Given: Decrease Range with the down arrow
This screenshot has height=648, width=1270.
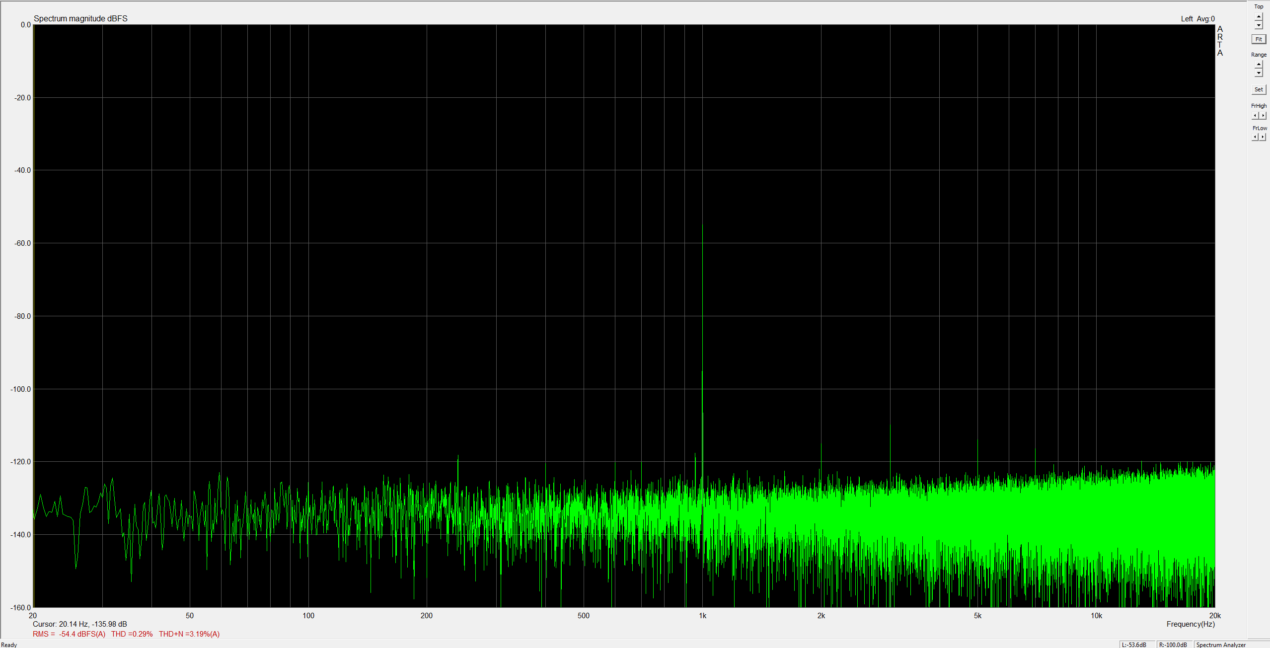Looking at the screenshot, I should click(1258, 73).
